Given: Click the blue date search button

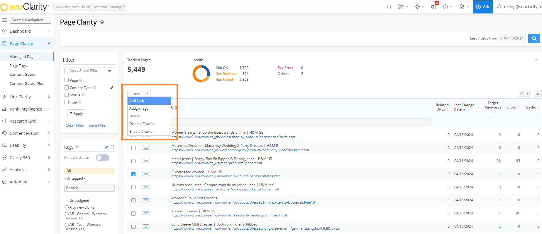Looking at the screenshot, I should (534, 38).
